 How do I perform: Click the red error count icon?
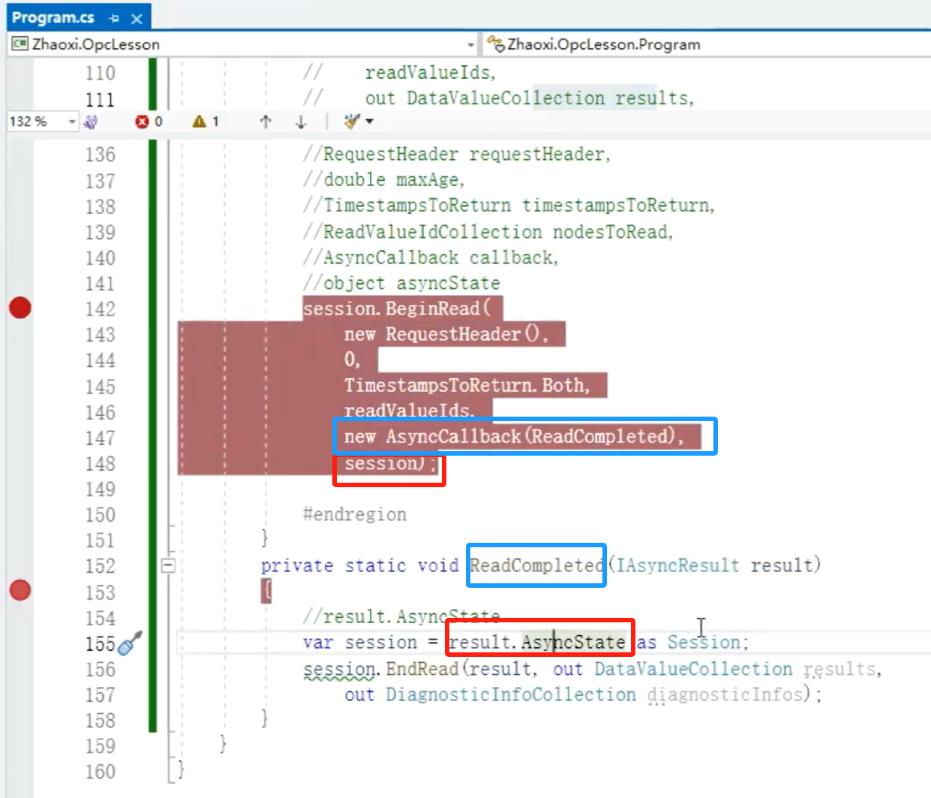[142, 122]
